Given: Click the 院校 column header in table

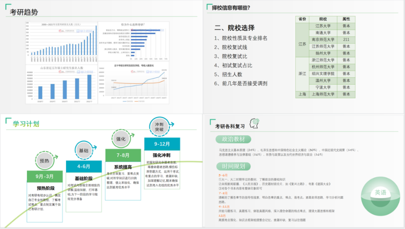Looking at the screenshot, I should tap(323, 19).
